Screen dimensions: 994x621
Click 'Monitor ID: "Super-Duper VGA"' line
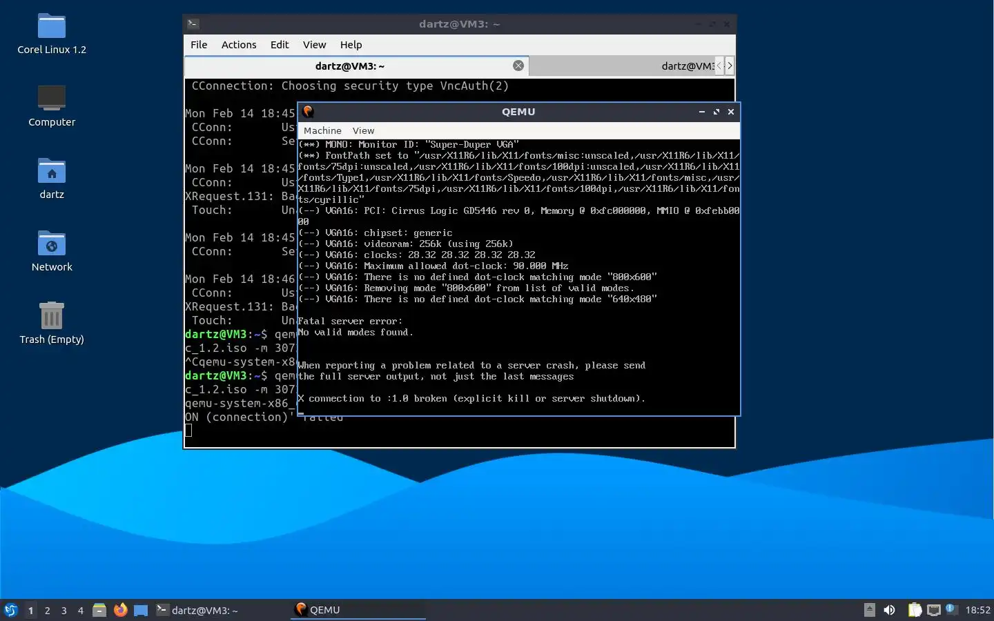click(x=408, y=144)
